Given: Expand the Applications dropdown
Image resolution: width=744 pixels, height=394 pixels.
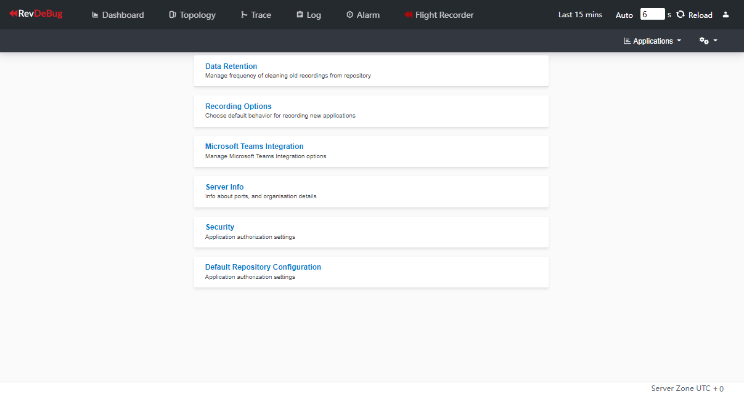Looking at the screenshot, I should pyautogui.click(x=652, y=41).
